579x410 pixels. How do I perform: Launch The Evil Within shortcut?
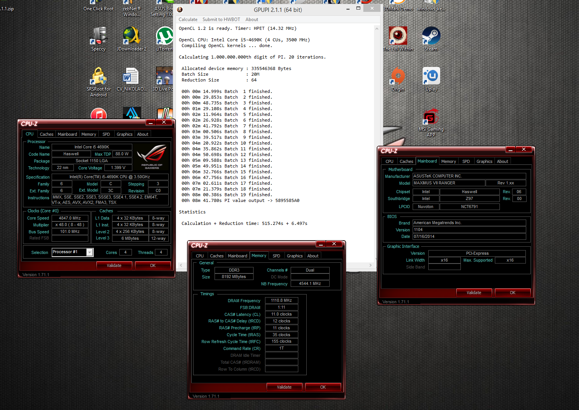[x=398, y=39]
